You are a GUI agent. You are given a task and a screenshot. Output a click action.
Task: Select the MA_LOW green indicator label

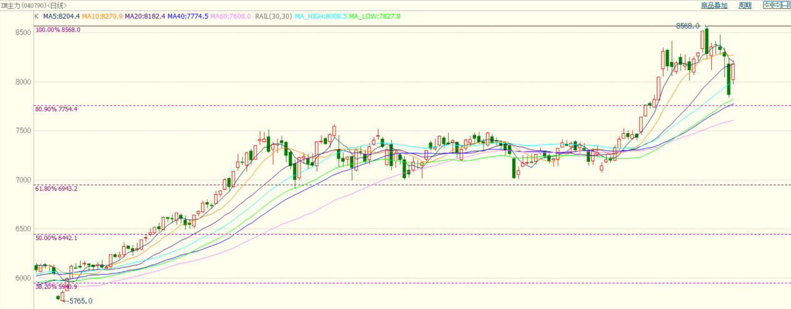pyautogui.click(x=375, y=16)
